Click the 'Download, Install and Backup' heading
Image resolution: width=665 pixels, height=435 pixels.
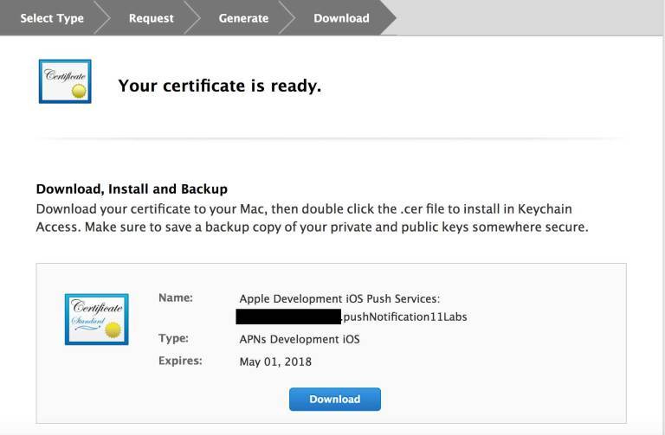pyautogui.click(x=132, y=189)
